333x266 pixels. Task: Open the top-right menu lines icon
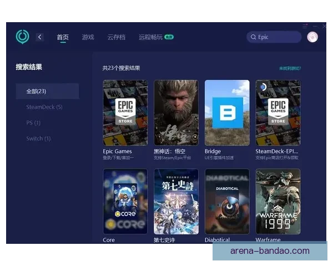click(x=305, y=26)
